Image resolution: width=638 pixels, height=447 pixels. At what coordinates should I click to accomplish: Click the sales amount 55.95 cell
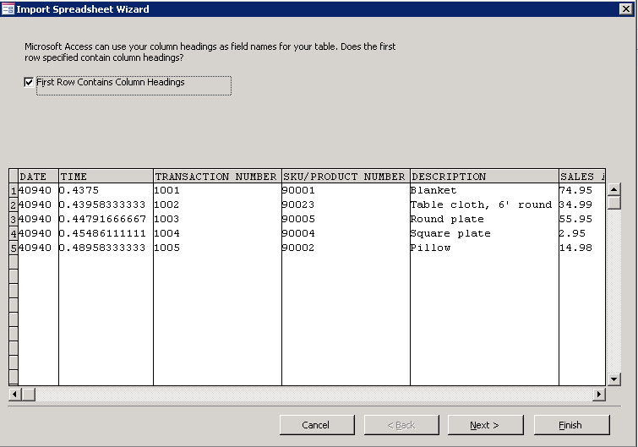pos(582,219)
